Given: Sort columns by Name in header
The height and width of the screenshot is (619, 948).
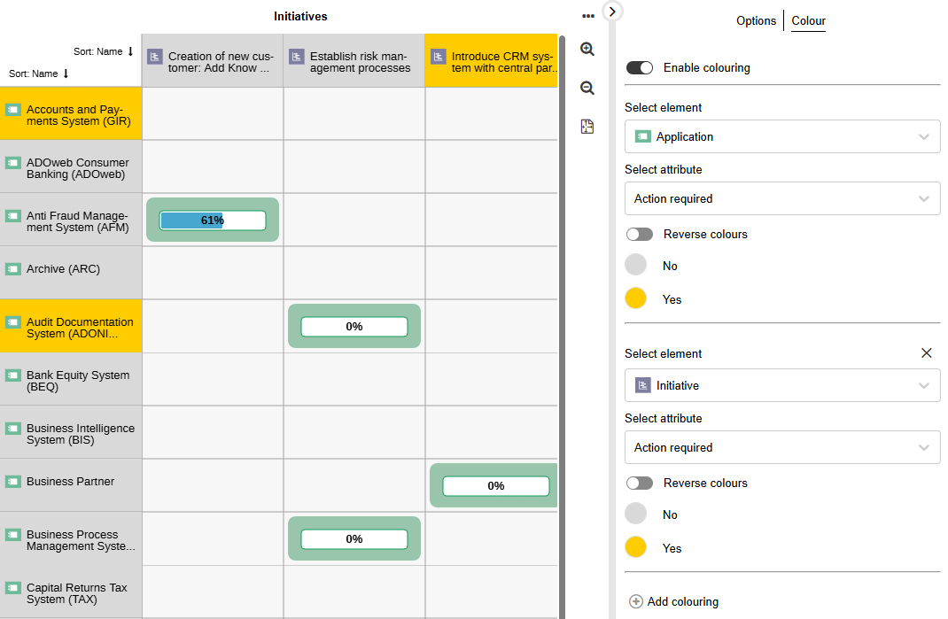Looking at the screenshot, I should point(103,51).
